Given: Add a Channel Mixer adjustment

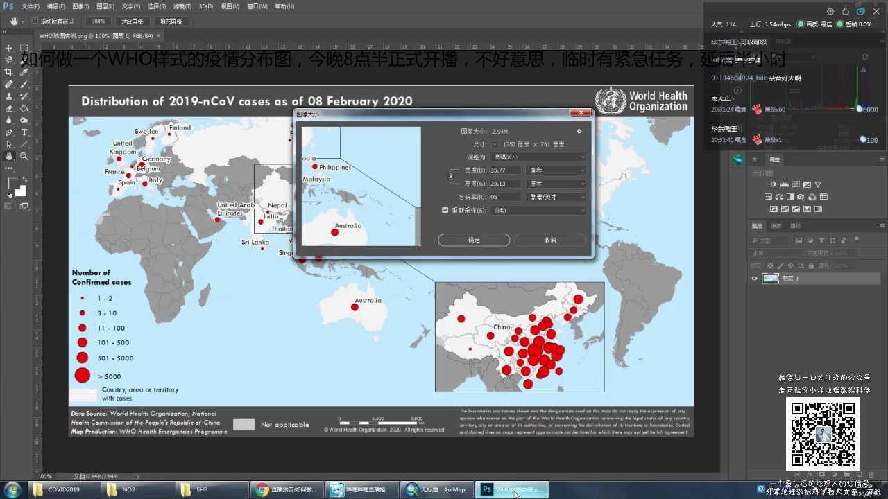Looking at the screenshot, I should click(812, 197).
